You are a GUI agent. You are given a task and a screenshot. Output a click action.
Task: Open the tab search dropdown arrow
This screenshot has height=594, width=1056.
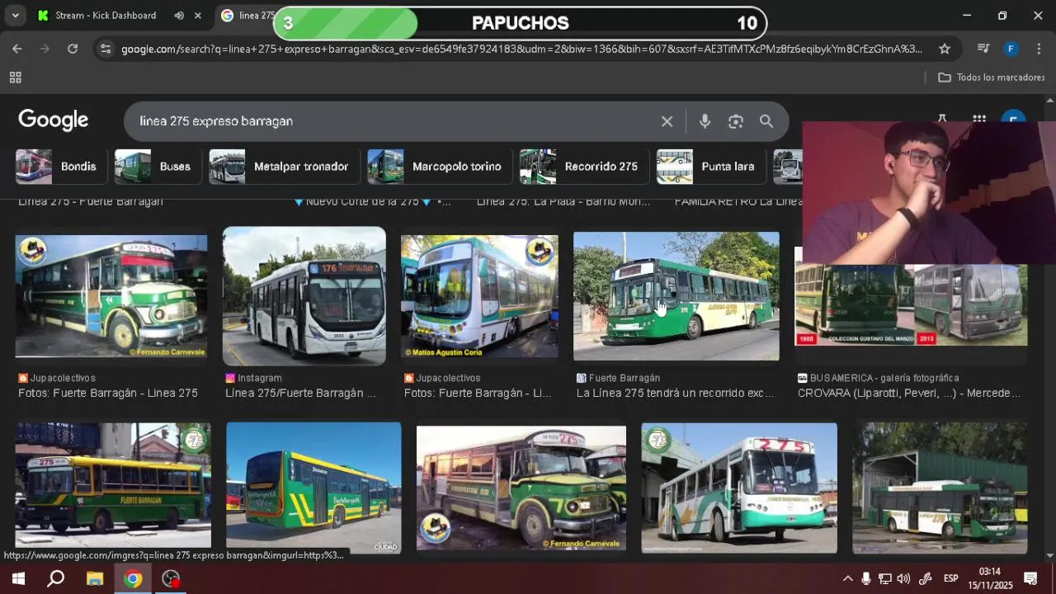pyautogui.click(x=15, y=16)
